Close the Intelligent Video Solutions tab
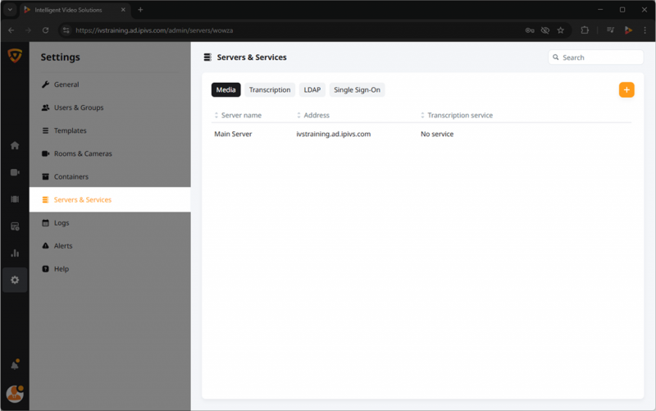Viewport: 656px width, 411px height. 123,10
